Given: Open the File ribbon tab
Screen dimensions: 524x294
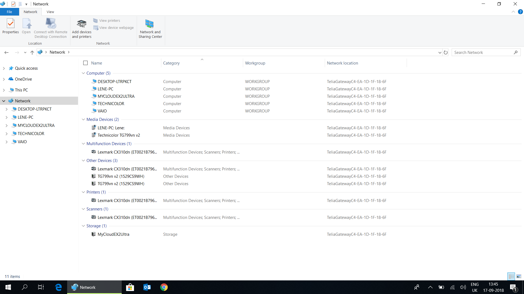Looking at the screenshot, I should tap(9, 12).
